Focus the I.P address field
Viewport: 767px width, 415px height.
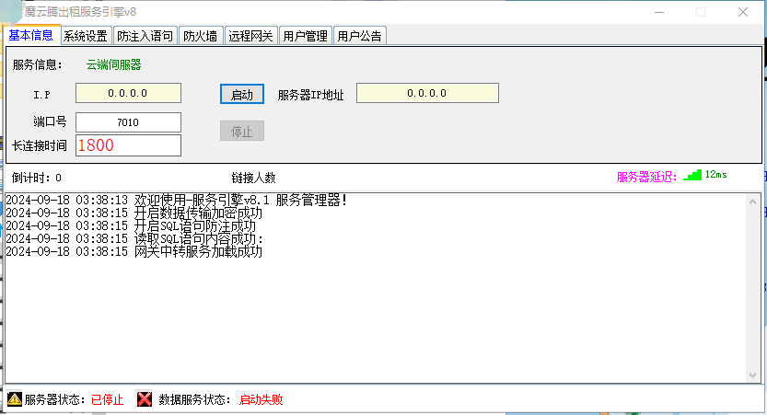pos(128,93)
